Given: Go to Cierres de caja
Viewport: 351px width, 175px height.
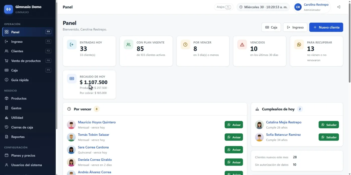Looking at the screenshot, I should click(28, 127).
